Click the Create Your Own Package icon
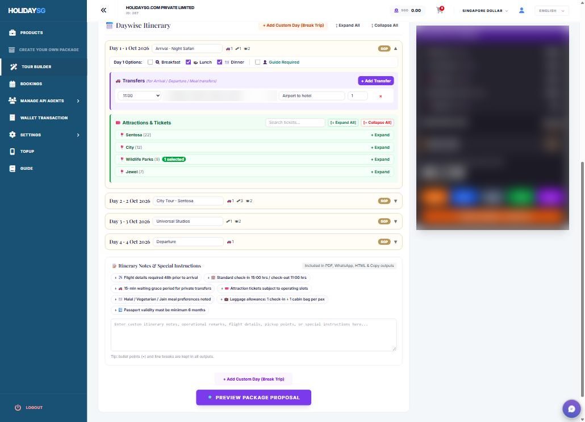The width and height of the screenshot is (585, 422). tap(11, 49)
